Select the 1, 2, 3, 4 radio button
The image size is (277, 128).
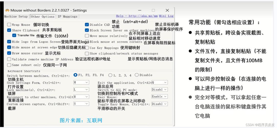(x=110, y=75)
